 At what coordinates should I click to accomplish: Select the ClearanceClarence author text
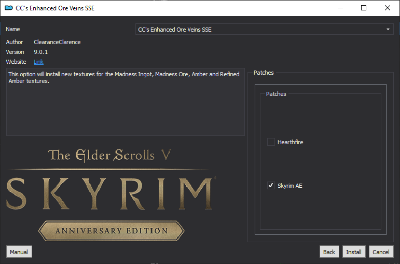coord(57,42)
